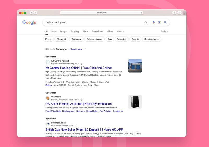Click the browser back arrow
Image resolution: width=209 pixels, height=147 pixels.
click(x=32, y=13)
